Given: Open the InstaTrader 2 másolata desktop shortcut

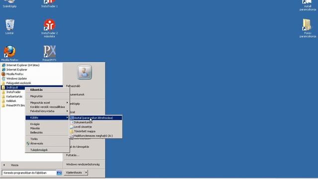Looking at the screenshot, I should (49, 28).
